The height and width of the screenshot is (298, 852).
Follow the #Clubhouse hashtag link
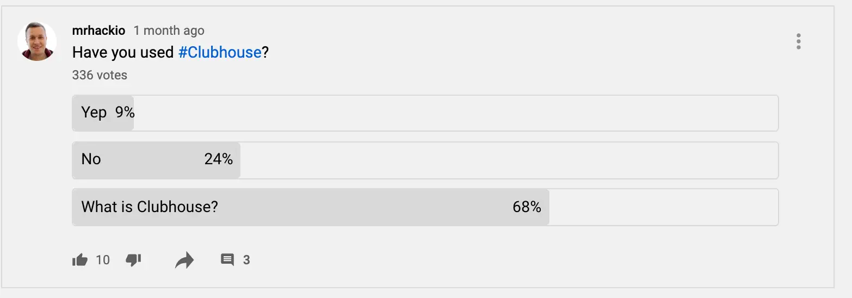[x=220, y=52]
